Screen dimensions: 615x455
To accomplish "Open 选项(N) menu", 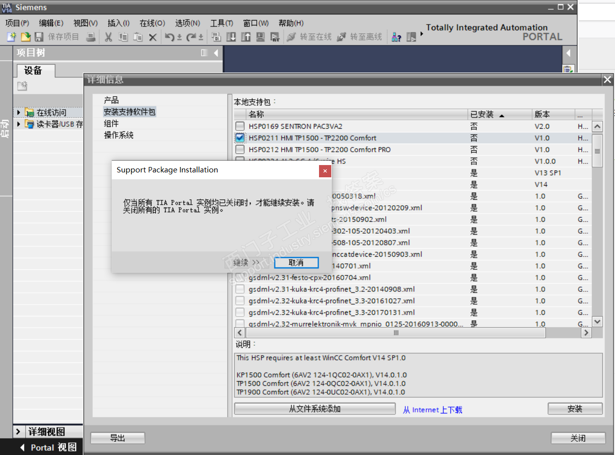I will point(188,23).
